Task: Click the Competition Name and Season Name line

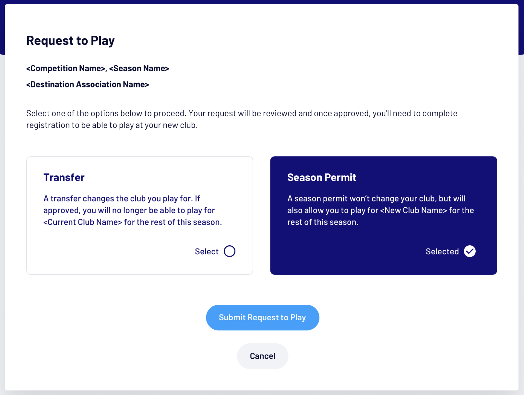Action: click(98, 69)
